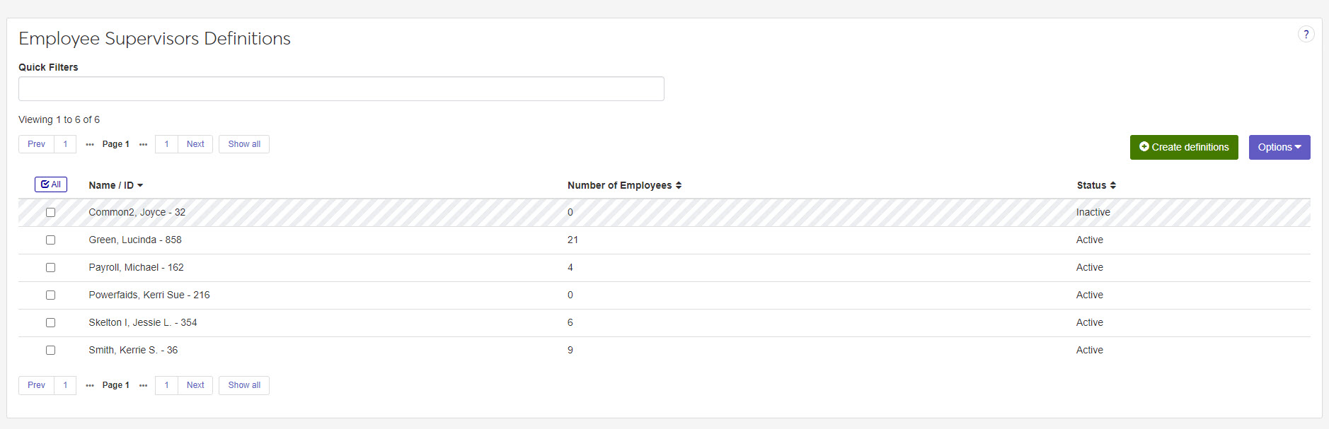Tick the Smith, Kerrie S. checkbox
The image size is (1329, 429).
(x=50, y=350)
